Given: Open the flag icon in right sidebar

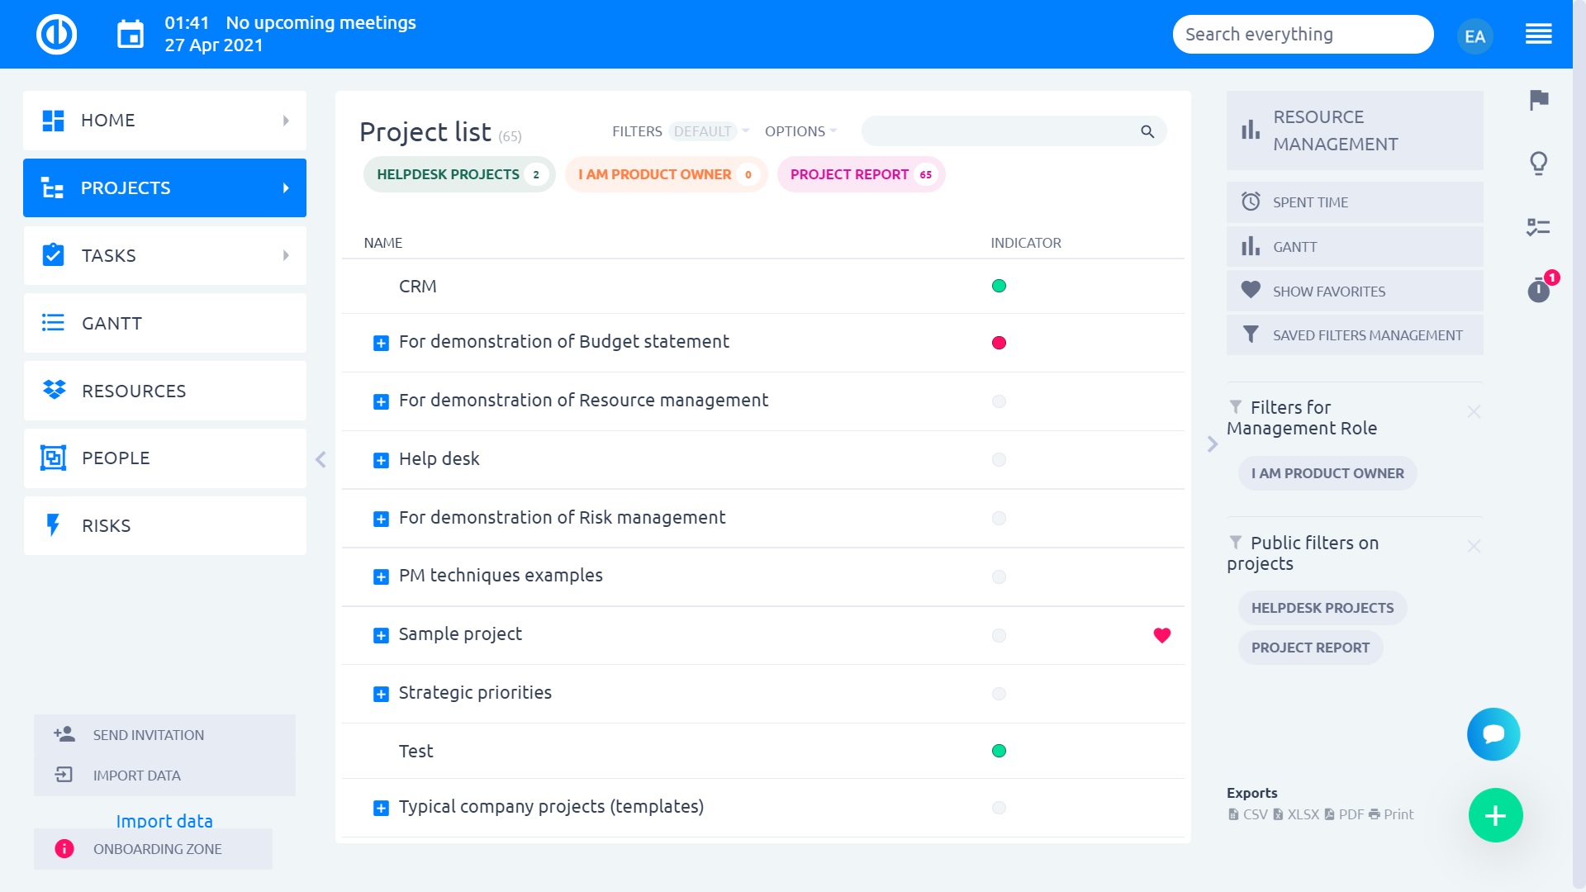Looking at the screenshot, I should 1538,101.
